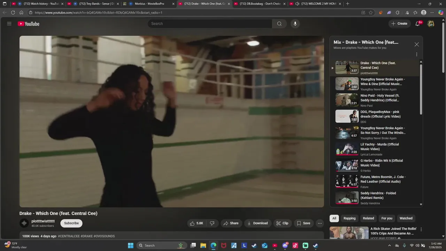Click into the YouTube search field

210,24
